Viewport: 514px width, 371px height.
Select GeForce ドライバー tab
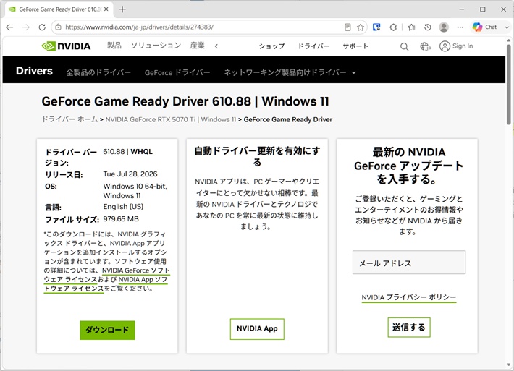177,72
